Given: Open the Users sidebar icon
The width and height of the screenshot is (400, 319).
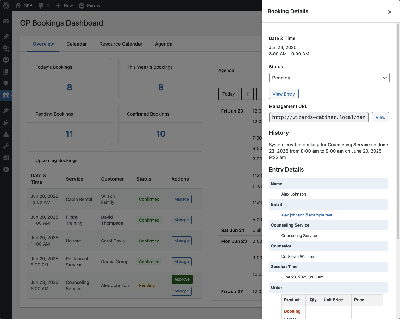Looking at the screenshot, I should click(6, 134).
